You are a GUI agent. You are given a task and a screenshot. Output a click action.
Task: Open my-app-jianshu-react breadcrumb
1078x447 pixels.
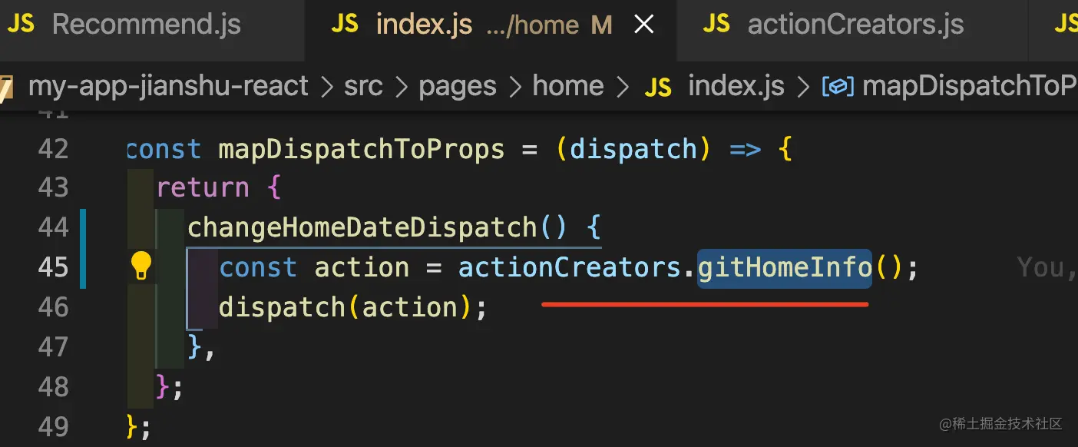tap(168, 85)
